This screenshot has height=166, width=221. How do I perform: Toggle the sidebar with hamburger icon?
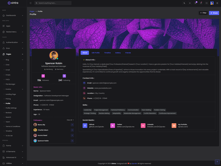(x=31, y=3)
